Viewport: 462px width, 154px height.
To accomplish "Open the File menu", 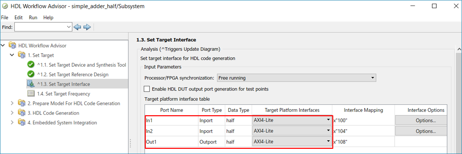I will click(5, 17).
